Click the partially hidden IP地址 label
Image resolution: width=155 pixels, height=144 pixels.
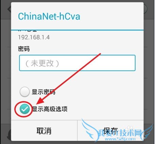click(28, 31)
